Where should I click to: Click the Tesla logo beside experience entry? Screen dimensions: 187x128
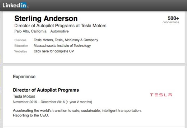[x=161, y=95]
